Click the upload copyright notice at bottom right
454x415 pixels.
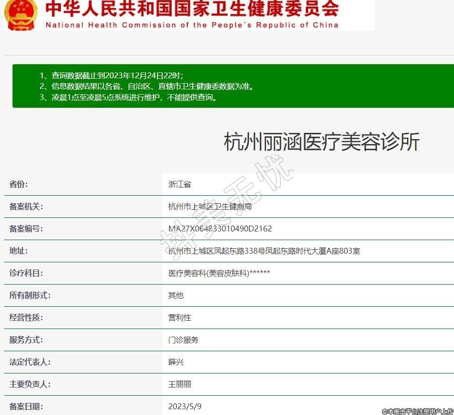point(417,411)
